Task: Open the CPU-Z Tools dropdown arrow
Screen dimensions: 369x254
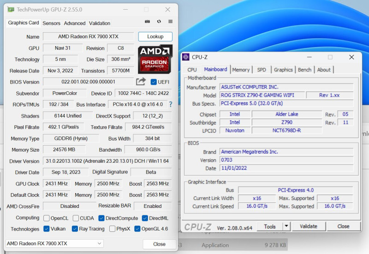Action: click(x=286, y=226)
